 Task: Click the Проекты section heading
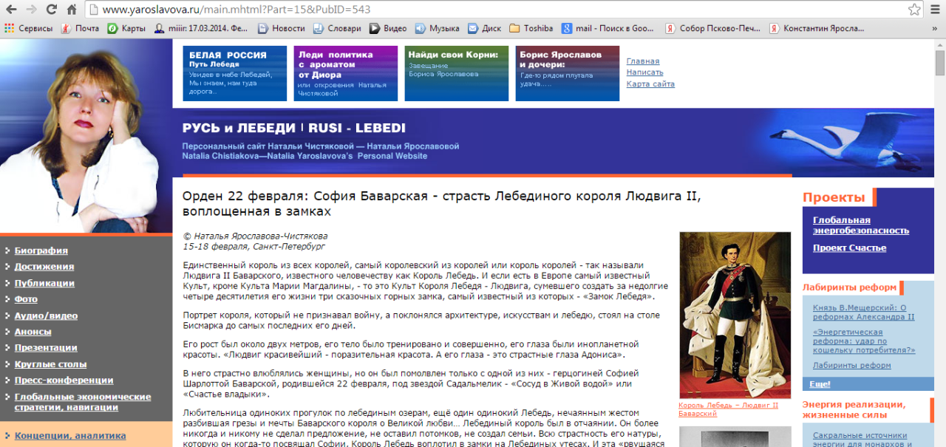point(834,198)
